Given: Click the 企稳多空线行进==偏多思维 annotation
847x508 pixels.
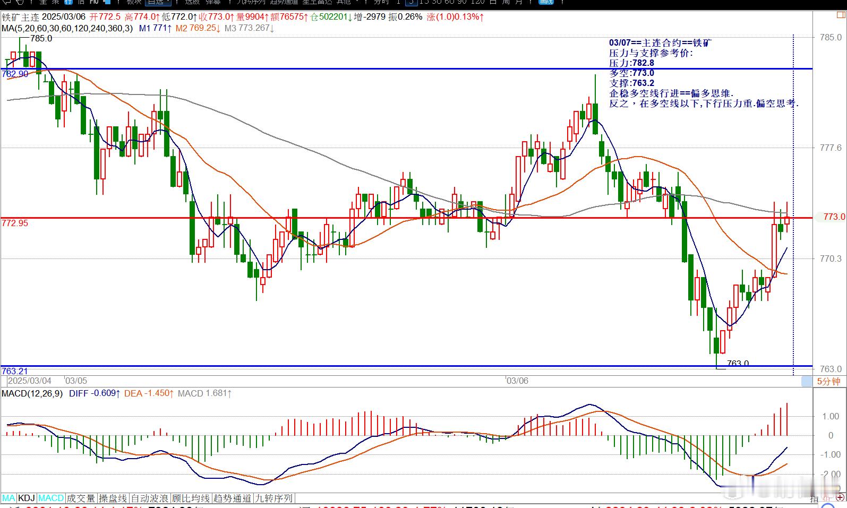Looking at the screenshot, I should [671, 93].
